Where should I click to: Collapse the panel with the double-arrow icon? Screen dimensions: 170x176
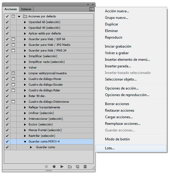coord(88,4)
